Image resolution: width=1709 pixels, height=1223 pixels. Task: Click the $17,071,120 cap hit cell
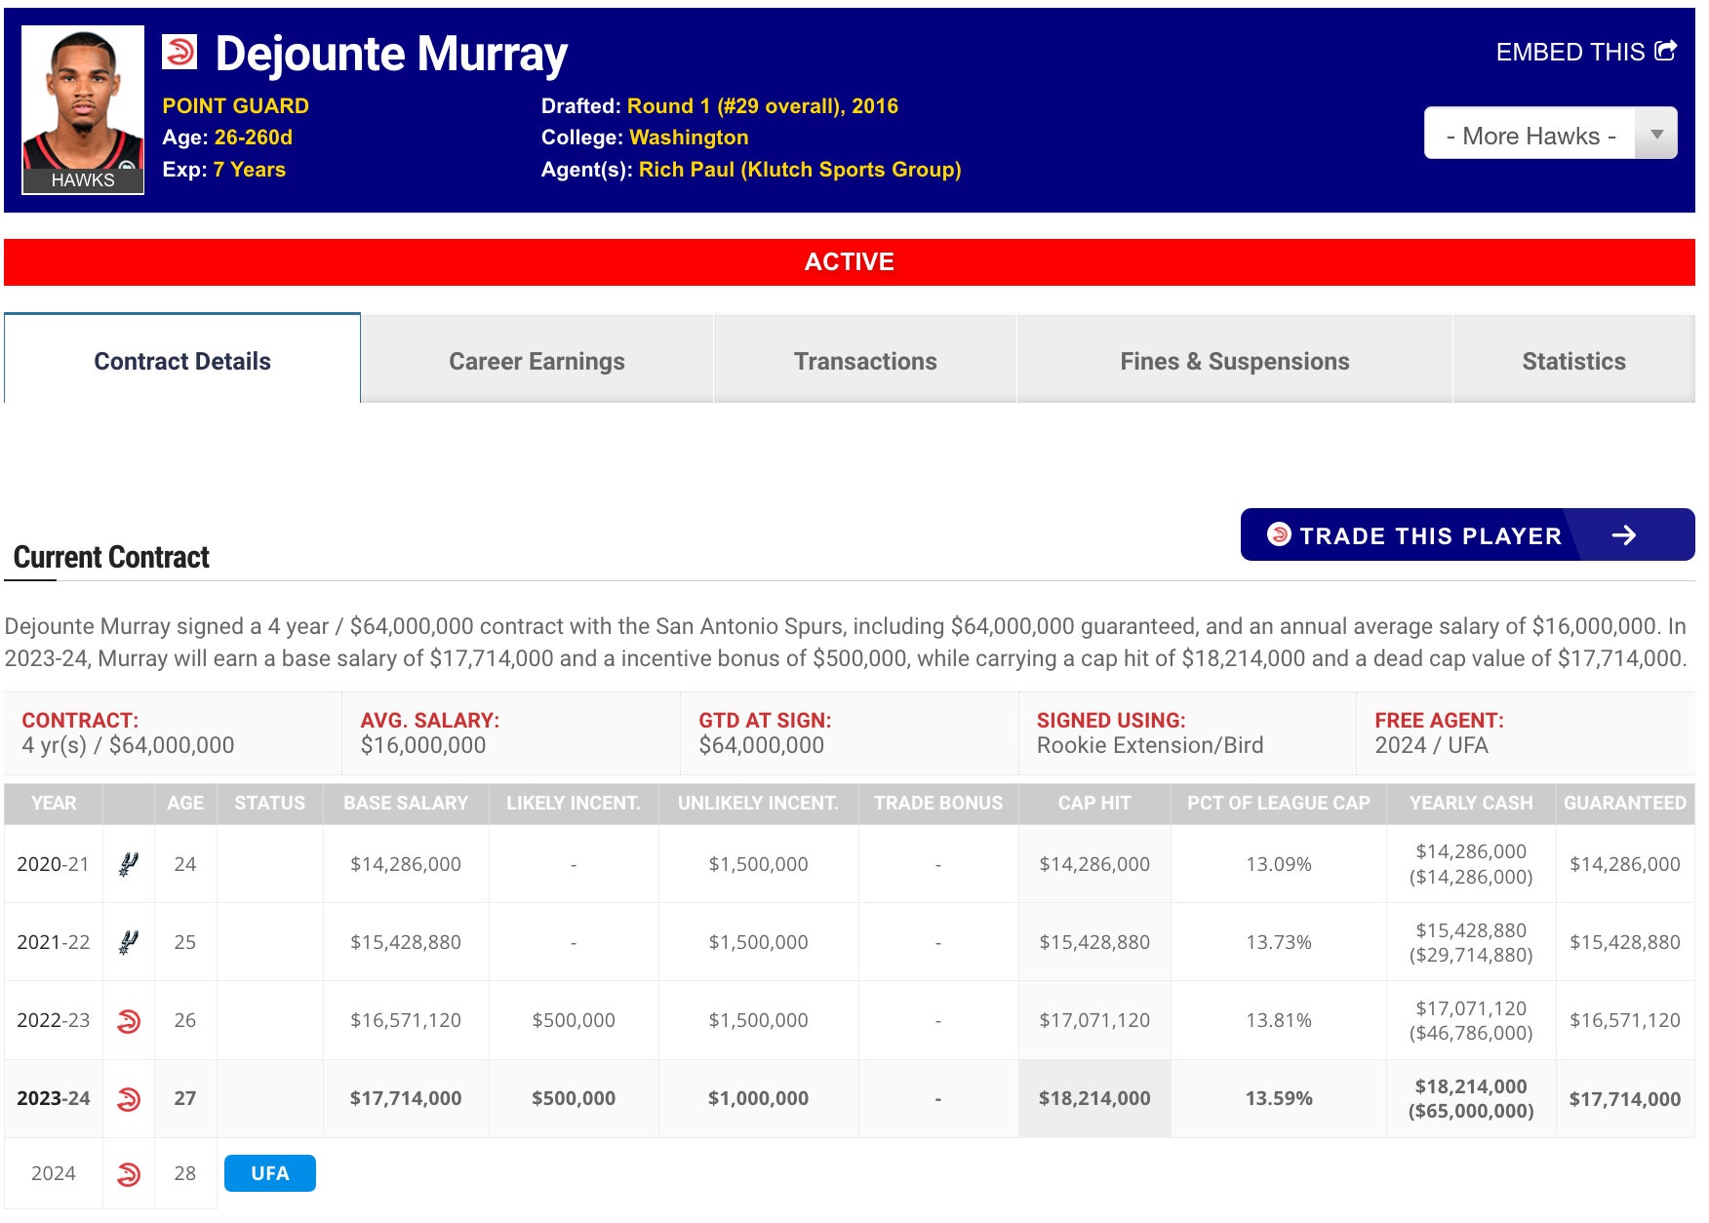(x=1094, y=1020)
